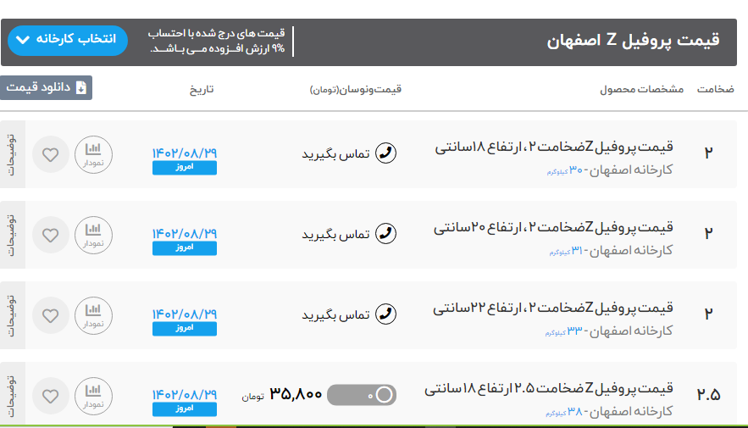Click تماس بگیرید in the 22 cm profile row

tap(336, 315)
